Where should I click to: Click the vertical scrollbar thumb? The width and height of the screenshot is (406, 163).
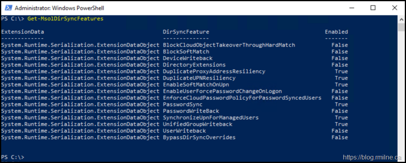coord(401,27)
